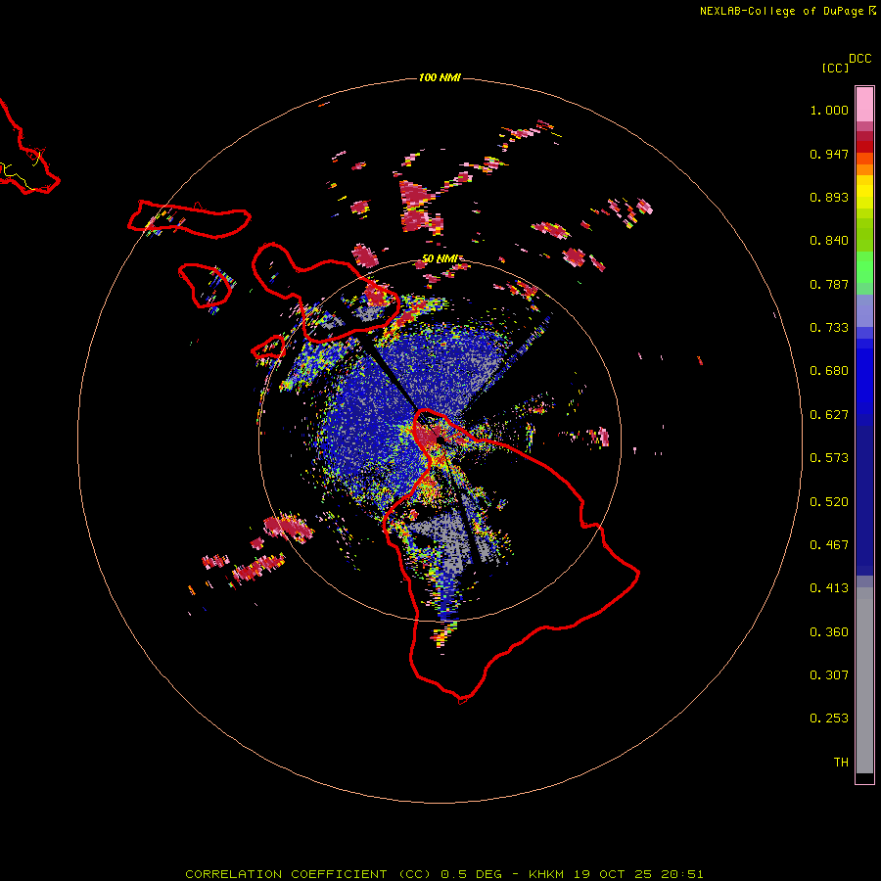Viewport: 881px width, 881px height.
Task: Click the 0.840 scale value
Action: point(829,241)
